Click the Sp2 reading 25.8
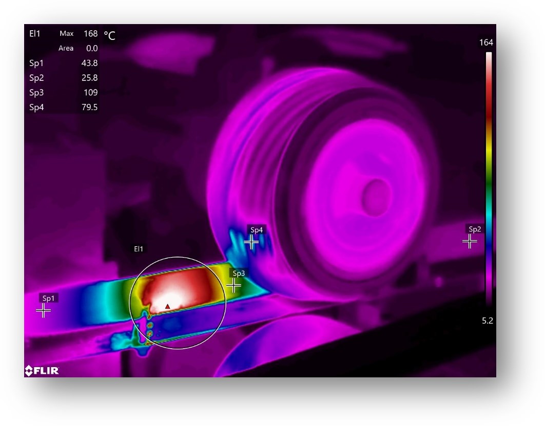 pyautogui.click(x=89, y=78)
